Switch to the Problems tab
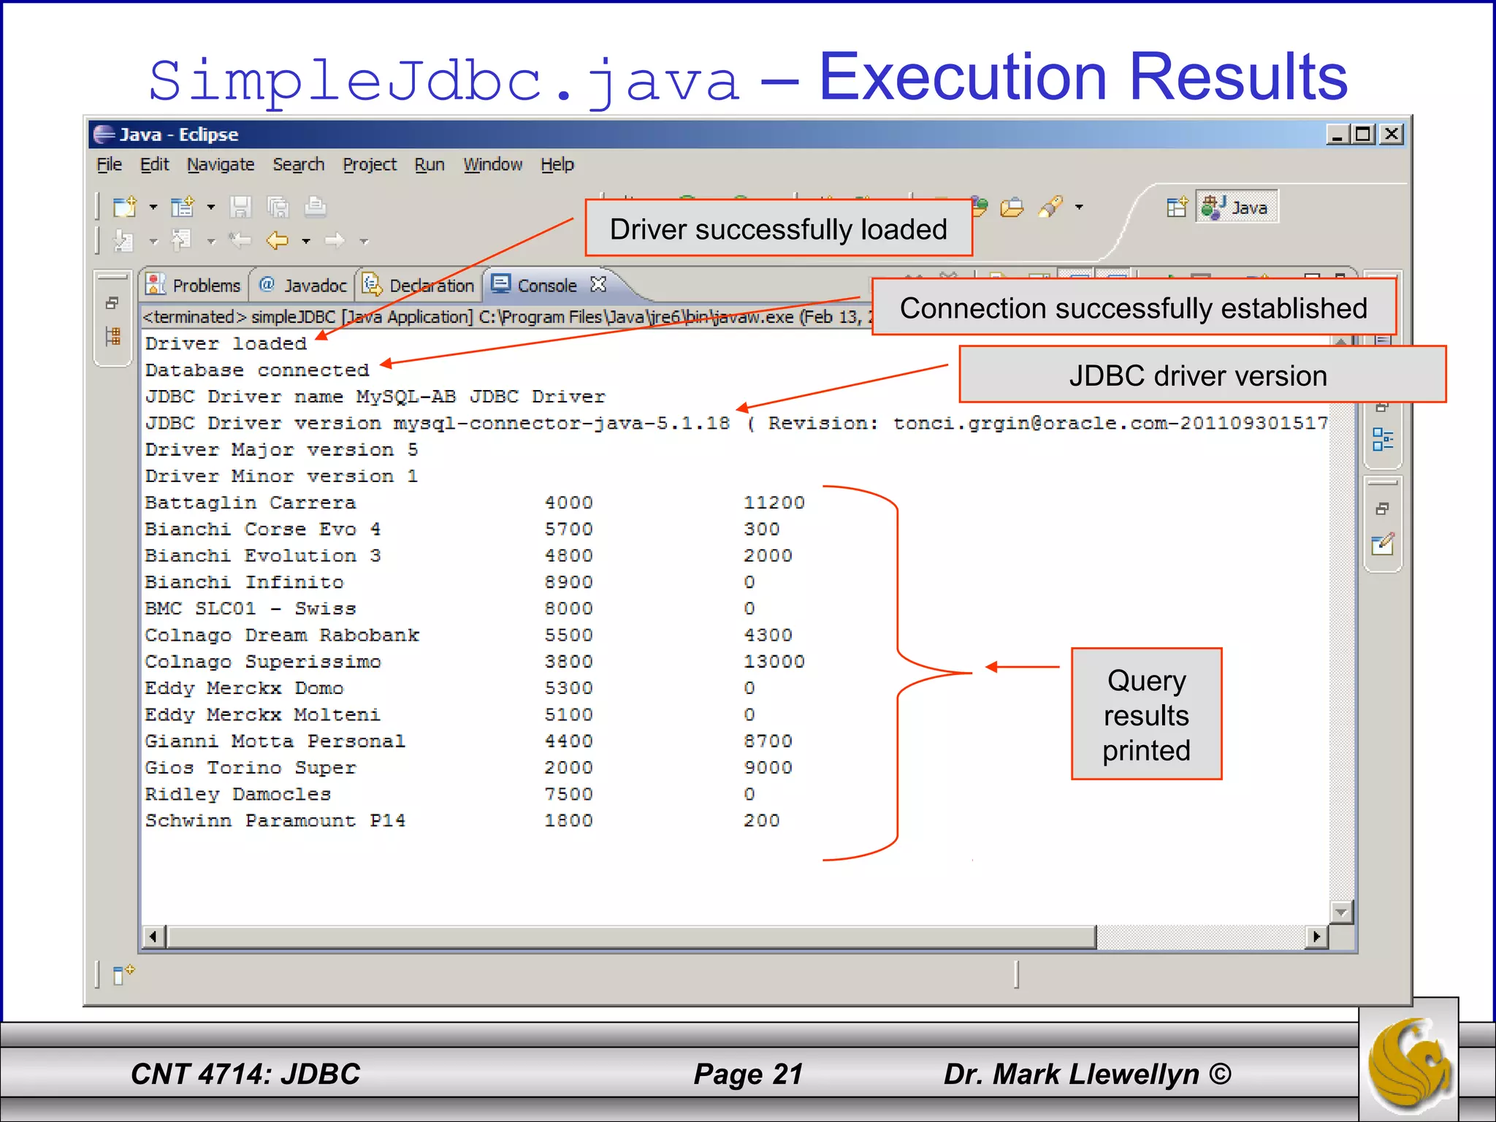Viewport: 1496px width, 1122px height. tap(194, 285)
